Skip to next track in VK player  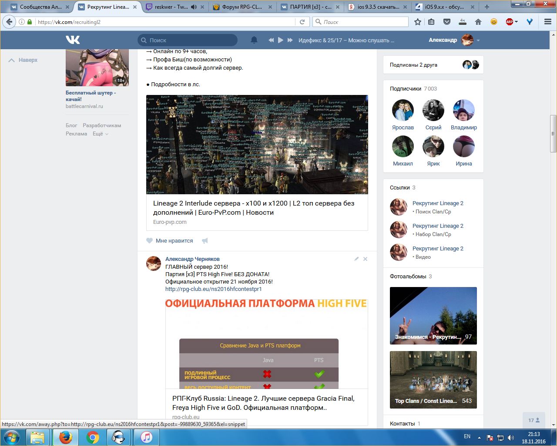tap(290, 40)
